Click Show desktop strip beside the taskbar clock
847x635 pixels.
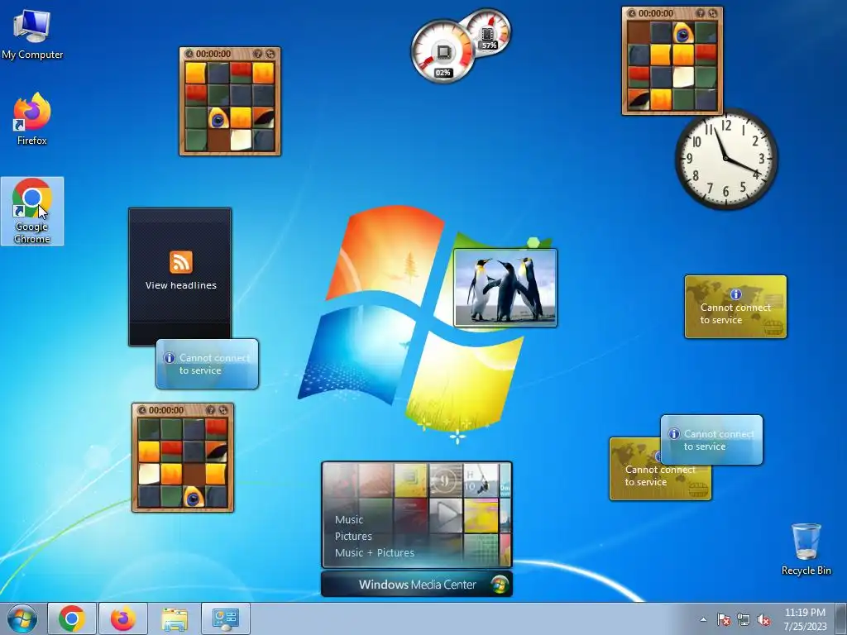842,618
